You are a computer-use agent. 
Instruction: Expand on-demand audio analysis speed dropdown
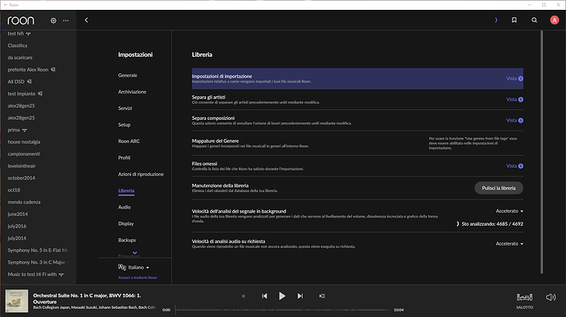[x=509, y=244]
